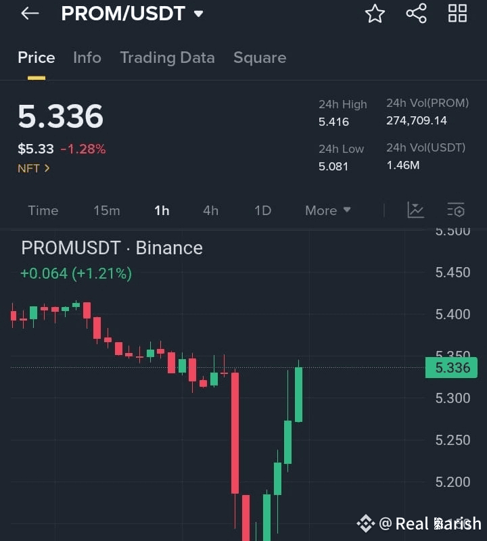Click the +0.064 (+1.21%) chart change text
Image resolution: width=487 pixels, height=541 pixels.
(76, 274)
